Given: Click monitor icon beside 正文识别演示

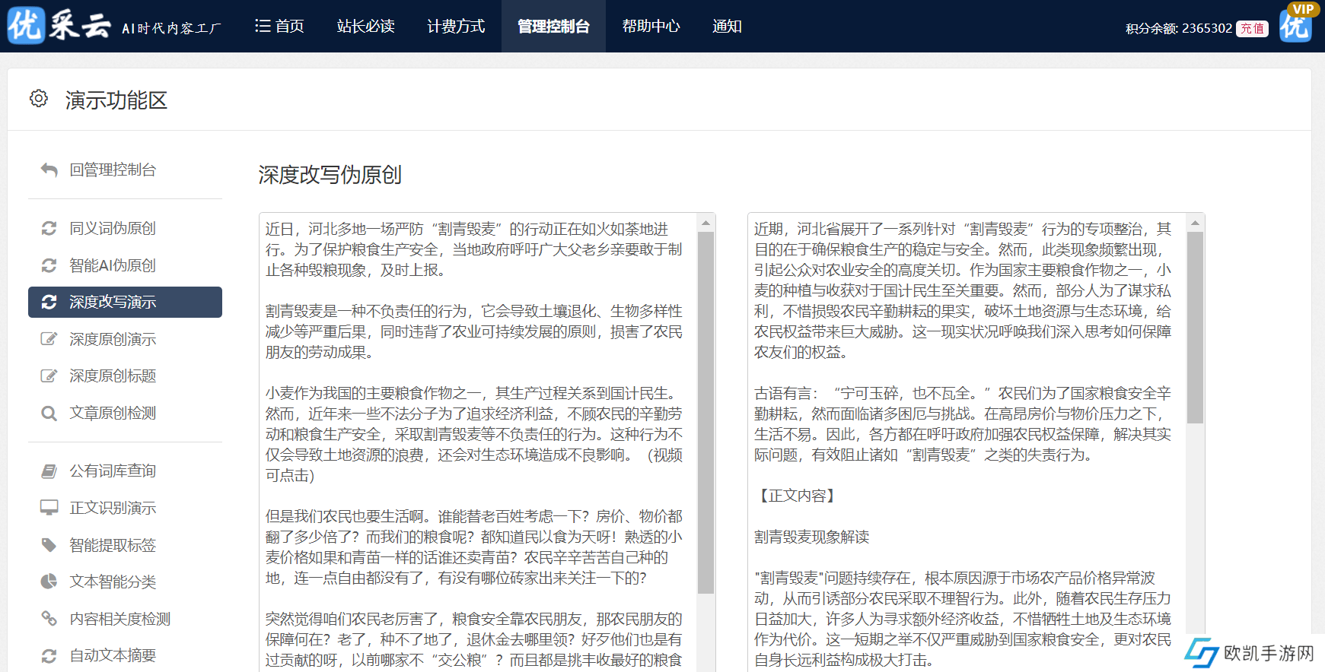Looking at the screenshot, I should coord(49,508).
